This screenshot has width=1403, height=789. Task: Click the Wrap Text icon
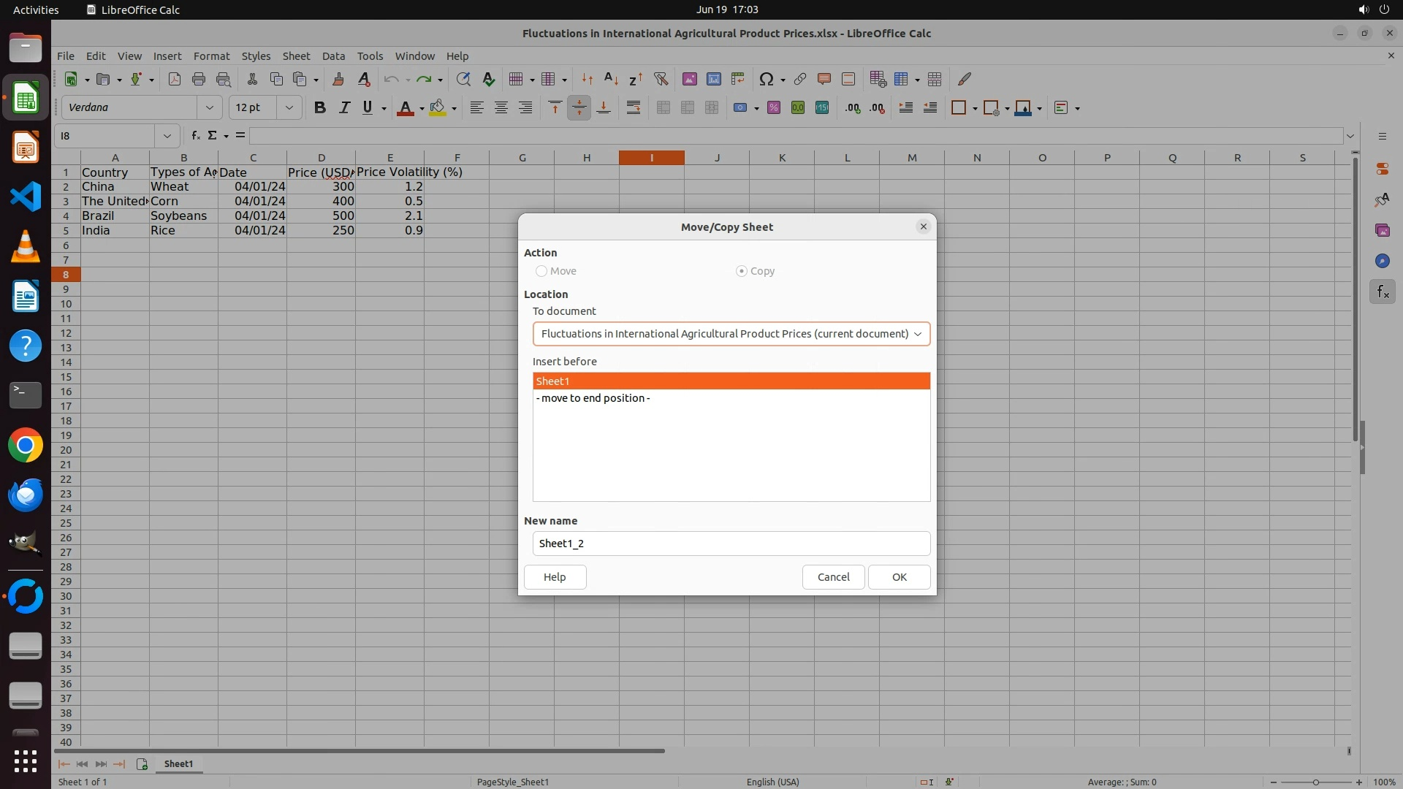point(634,108)
